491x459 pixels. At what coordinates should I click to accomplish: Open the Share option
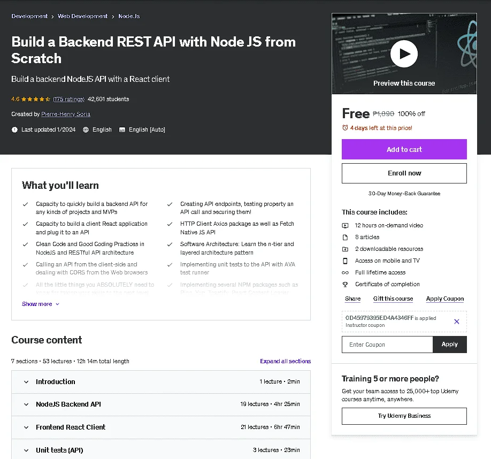352,299
